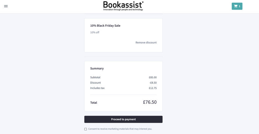Screen dimensions: 259x134
Task: Click the Includes tax label
Action: [97, 88]
